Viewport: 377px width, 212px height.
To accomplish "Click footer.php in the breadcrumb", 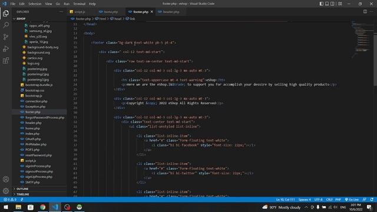I will coord(83,19).
